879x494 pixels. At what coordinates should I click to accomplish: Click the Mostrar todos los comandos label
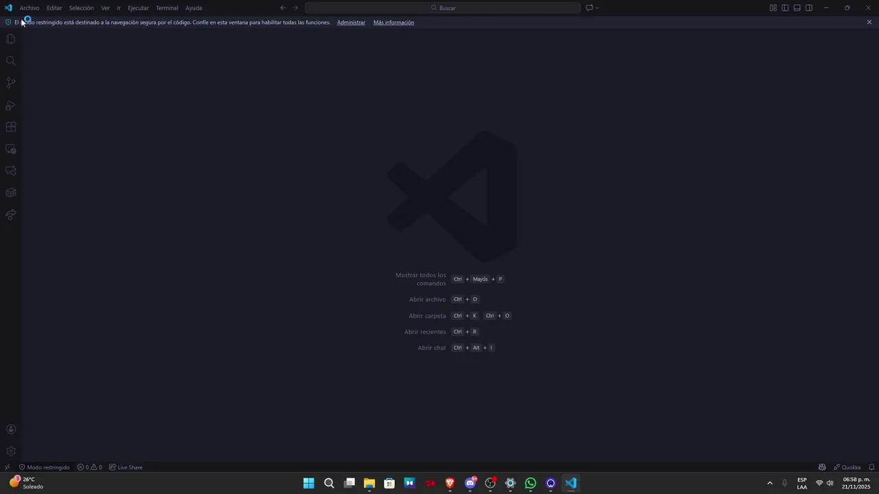pos(421,279)
